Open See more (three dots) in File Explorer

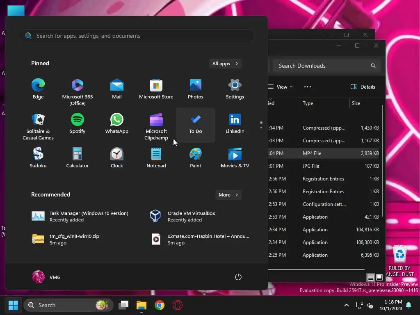[x=308, y=87]
